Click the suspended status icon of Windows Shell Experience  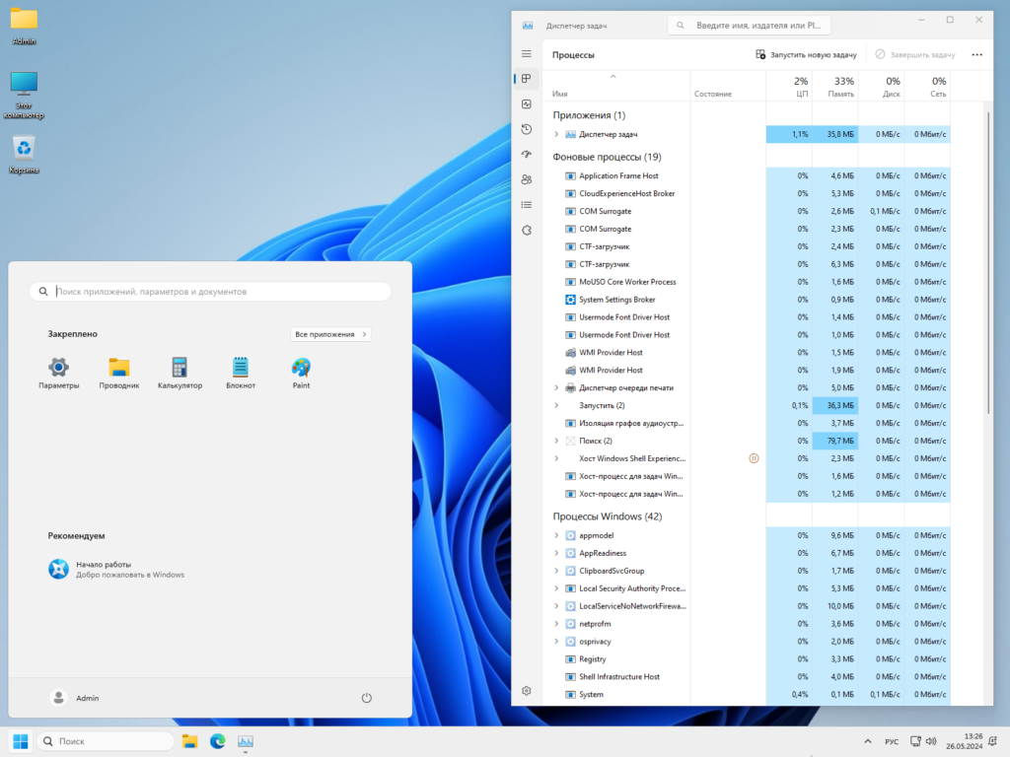754,458
